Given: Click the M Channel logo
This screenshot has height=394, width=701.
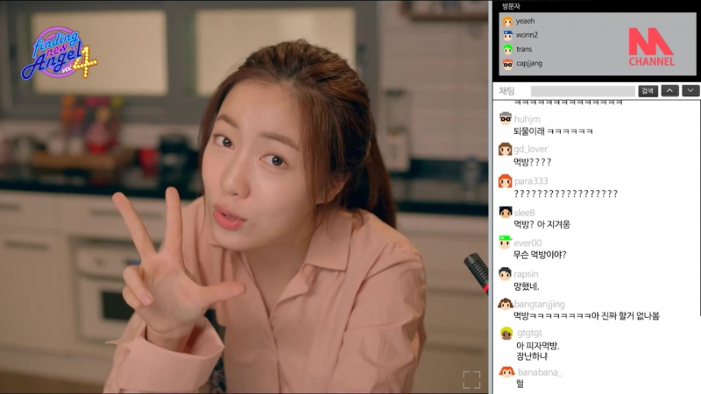Looking at the screenshot, I should coord(651,47).
